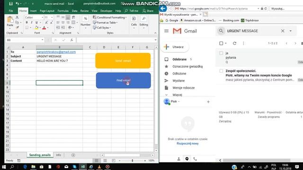Click the Paste clipboard icon
The height and width of the screenshot is (170, 303).
click(x=10, y=20)
